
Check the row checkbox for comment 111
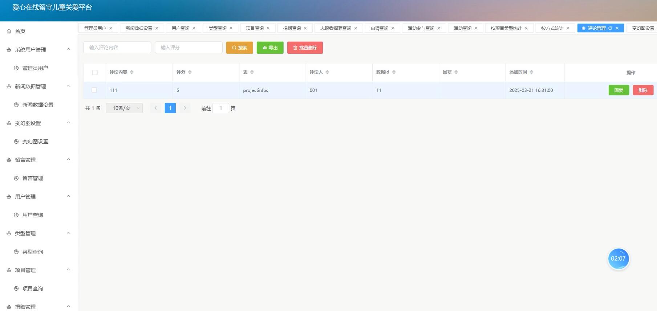coord(94,90)
